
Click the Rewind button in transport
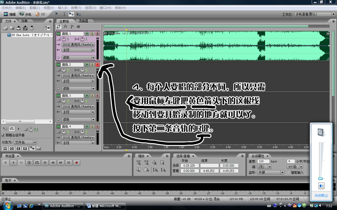click(53, 163)
